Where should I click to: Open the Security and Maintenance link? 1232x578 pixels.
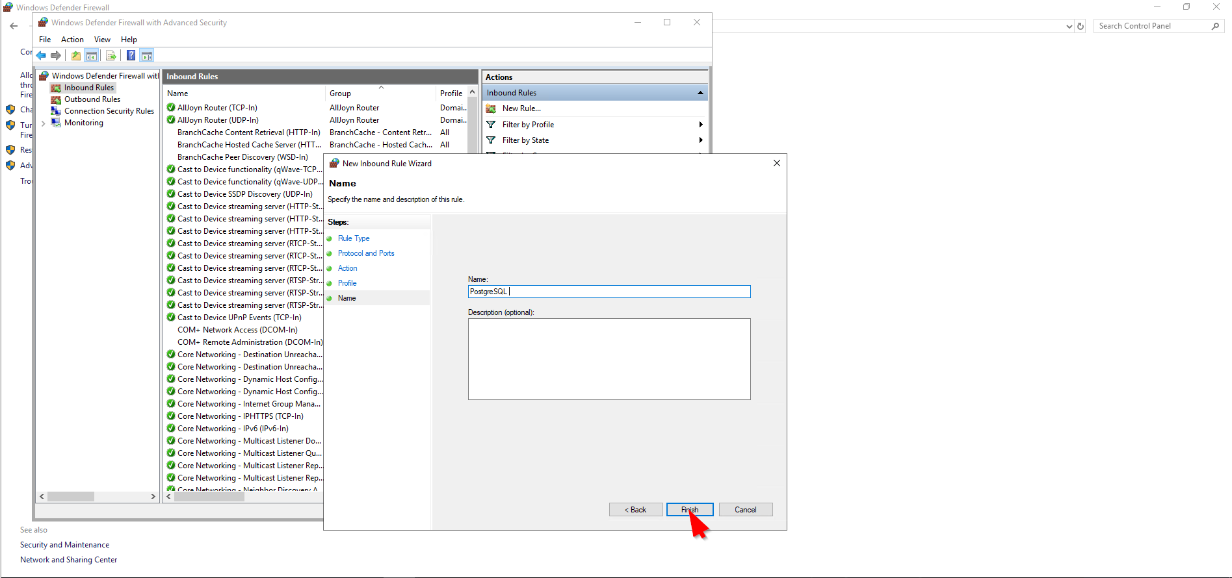point(64,545)
